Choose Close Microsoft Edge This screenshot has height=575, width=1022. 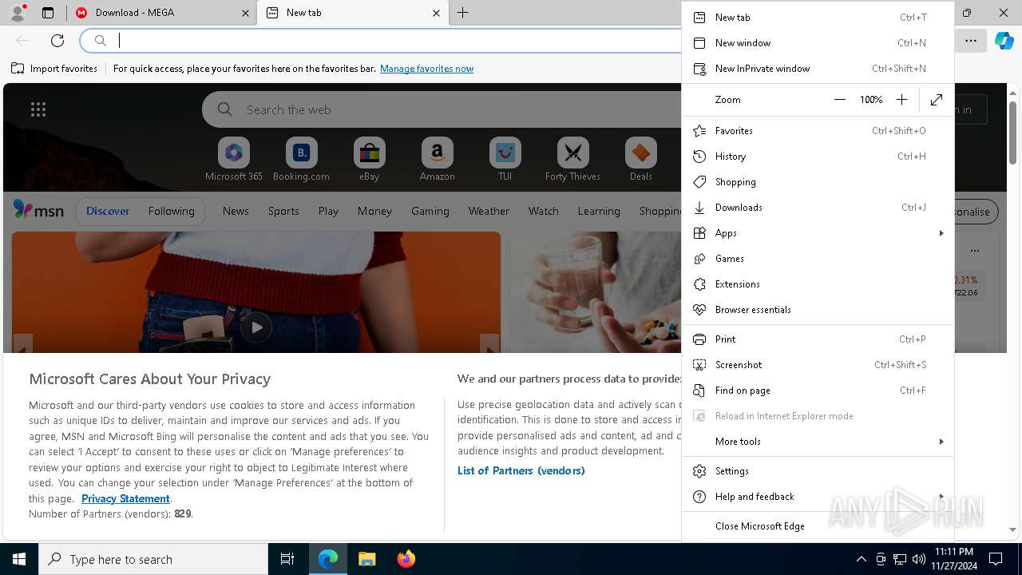click(818, 526)
